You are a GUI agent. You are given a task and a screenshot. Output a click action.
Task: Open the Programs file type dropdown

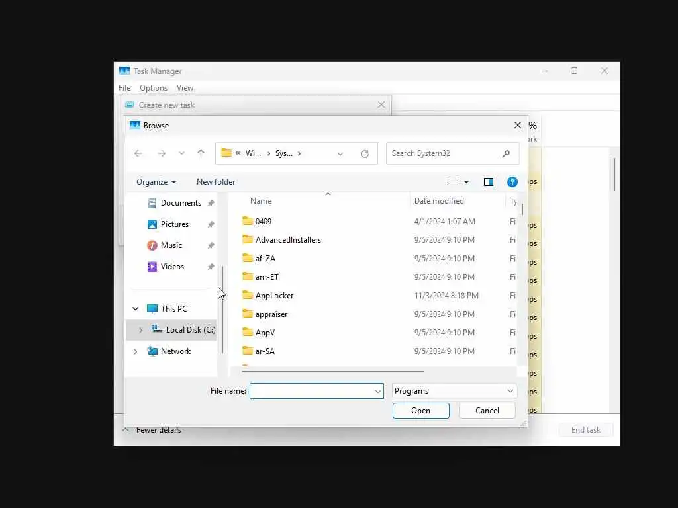[454, 391]
